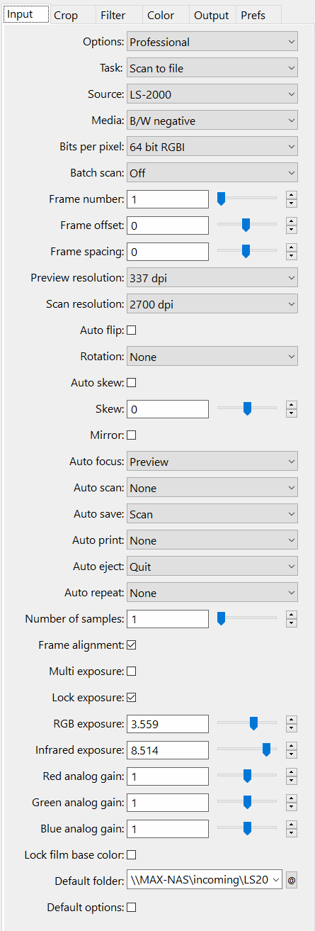Open the Auto save dropdown
Screen dimensions: 315x931
pos(212,514)
